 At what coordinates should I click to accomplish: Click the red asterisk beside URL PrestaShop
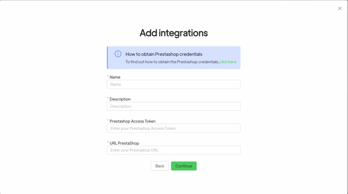[108, 143]
